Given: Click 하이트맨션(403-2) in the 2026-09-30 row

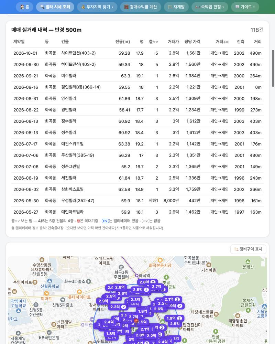Looking at the screenshot, I should point(78,65).
